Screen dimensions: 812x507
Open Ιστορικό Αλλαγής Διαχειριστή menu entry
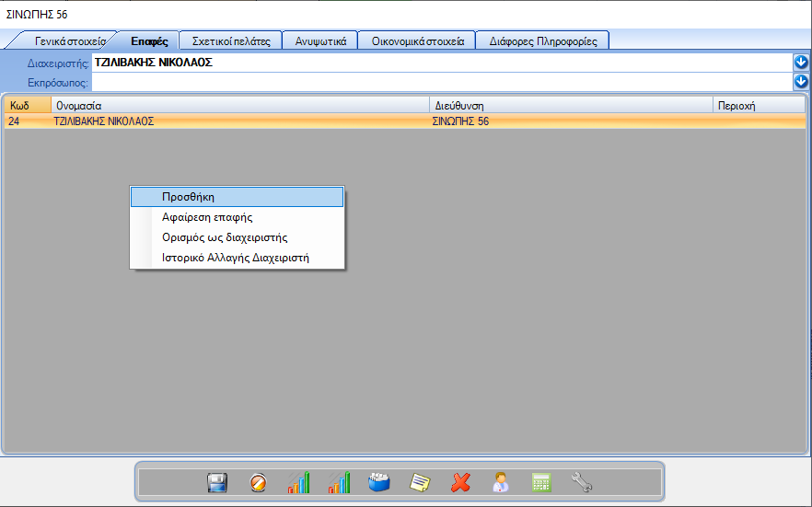[x=238, y=258]
